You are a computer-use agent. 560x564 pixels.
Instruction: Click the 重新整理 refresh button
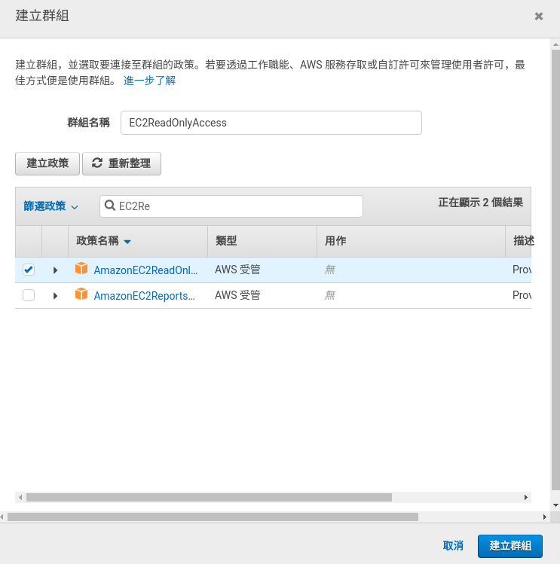[122, 163]
